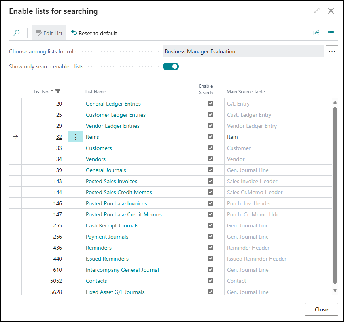The image size is (344, 322).
Task: Select the List No. 5052 cell
Action: point(45,281)
